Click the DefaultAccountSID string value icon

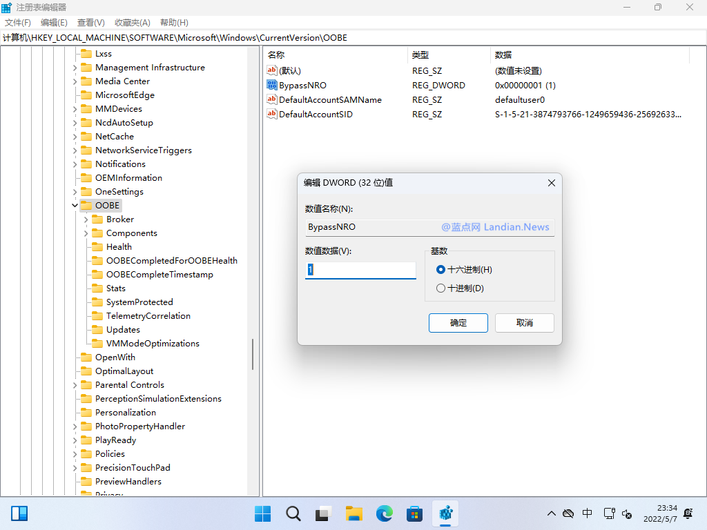click(272, 114)
